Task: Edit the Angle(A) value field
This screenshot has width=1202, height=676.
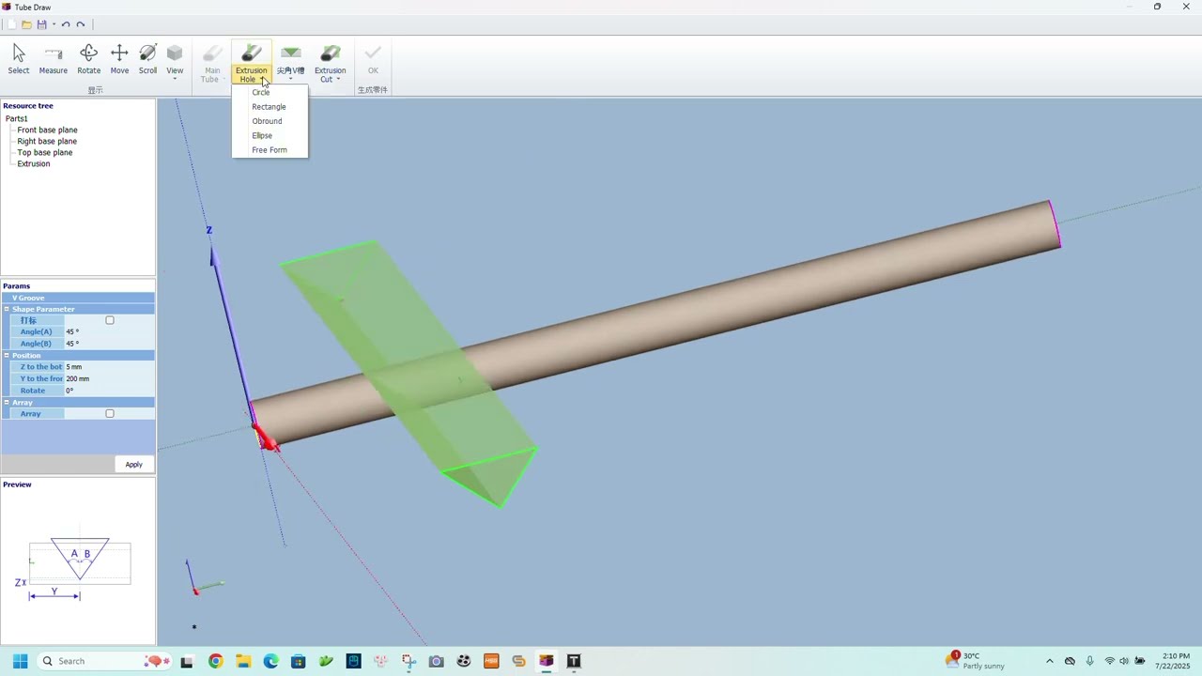Action: click(109, 331)
